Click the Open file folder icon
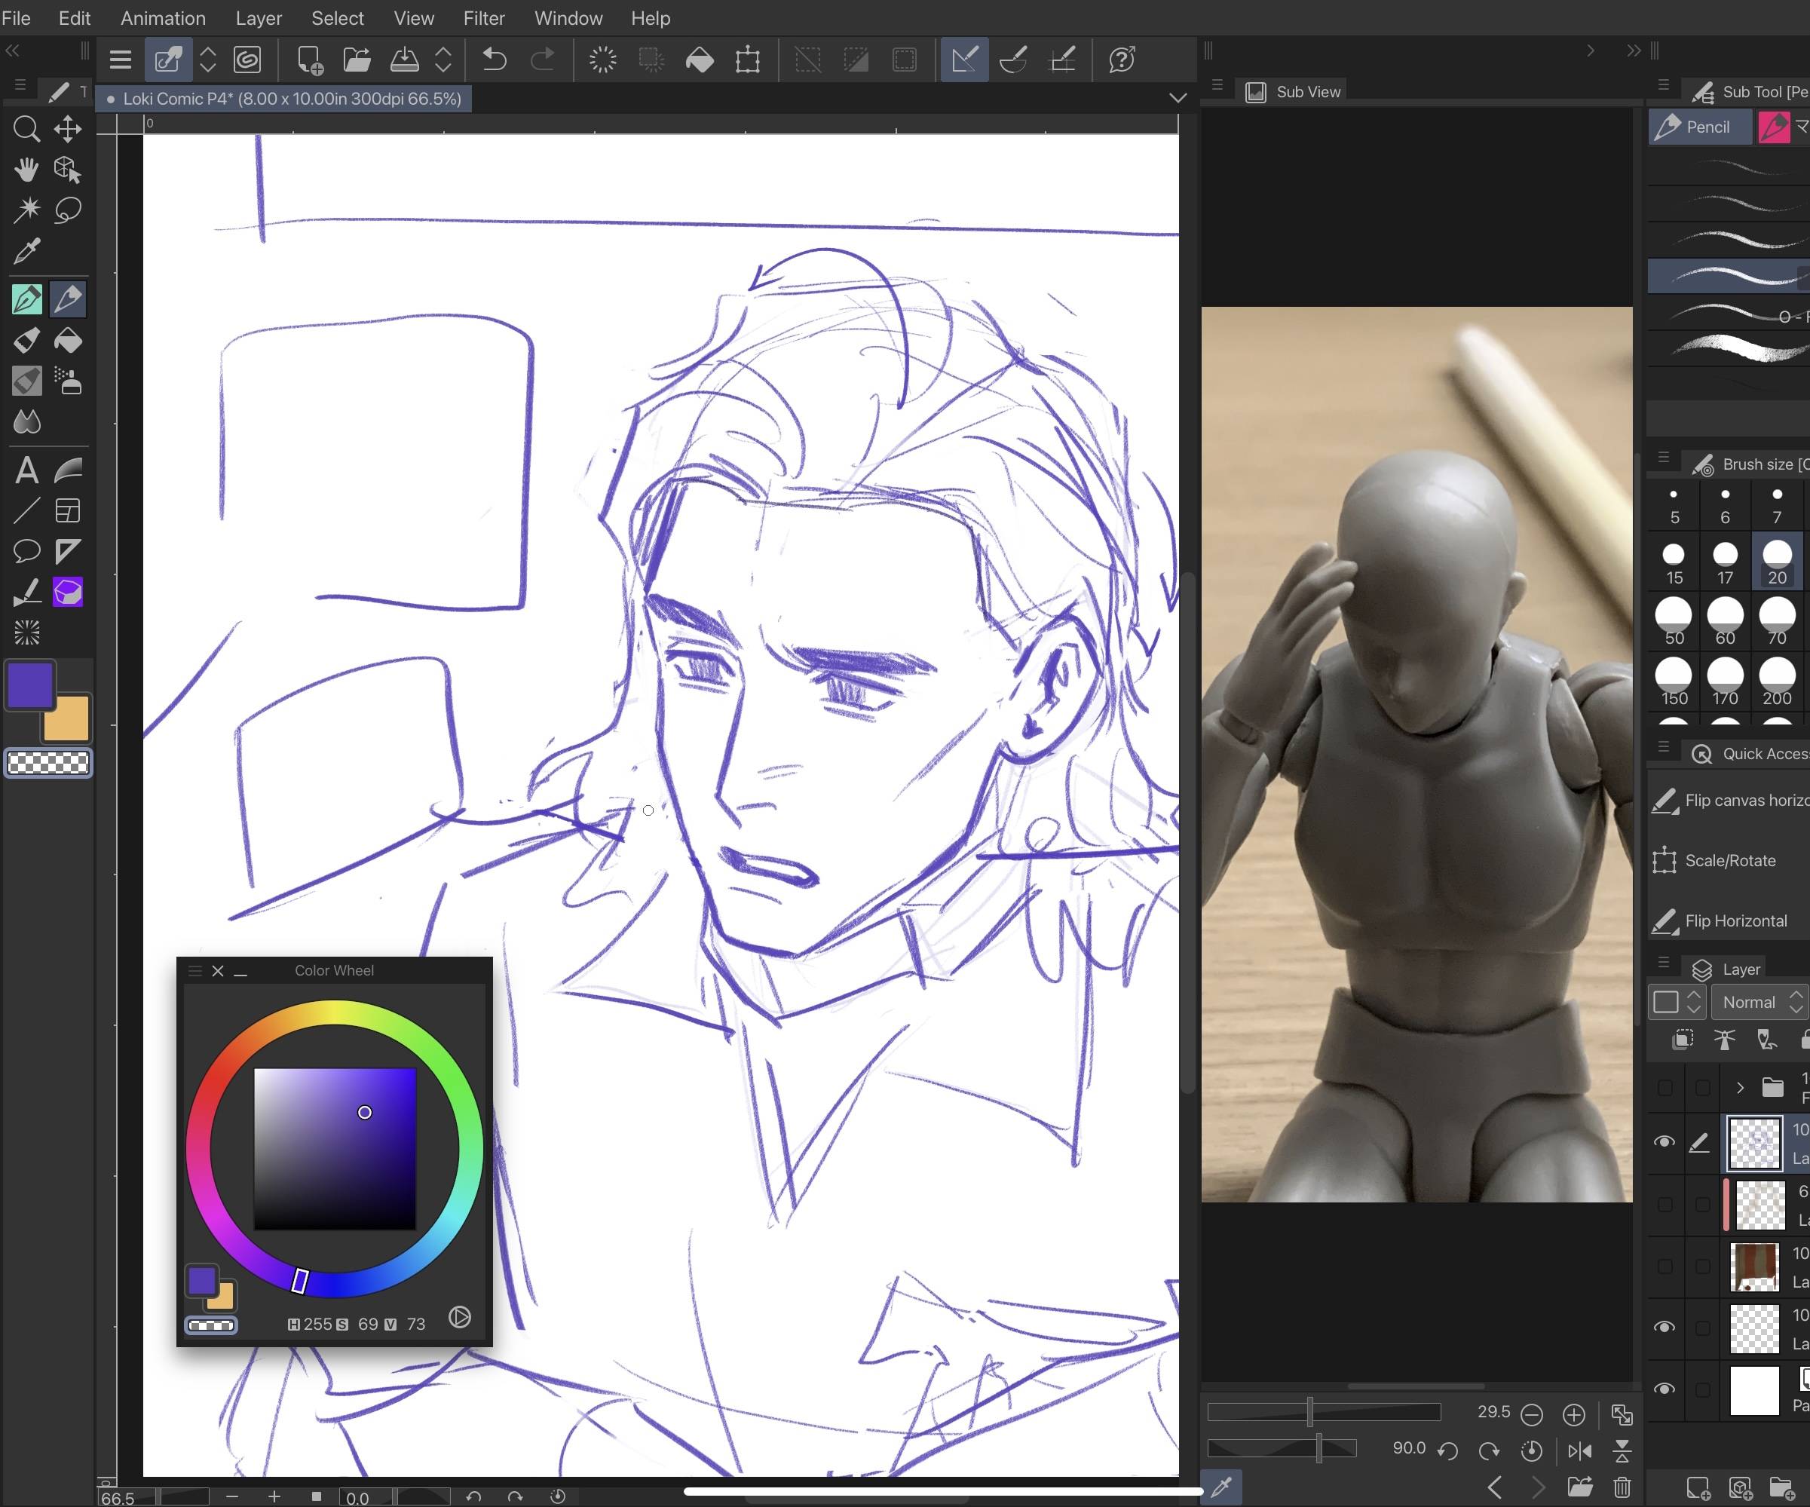Image resolution: width=1810 pixels, height=1507 pixels. coord(357,60)
